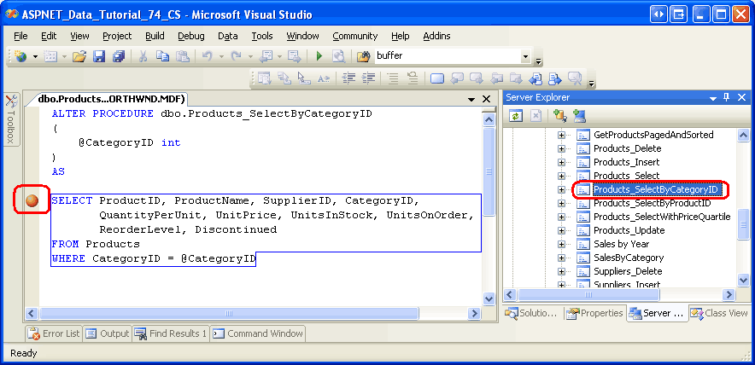Switch to the Error List tab
The height and width of the screenshot is (365, 755).
pyautogui.click(x=54, y=333)
